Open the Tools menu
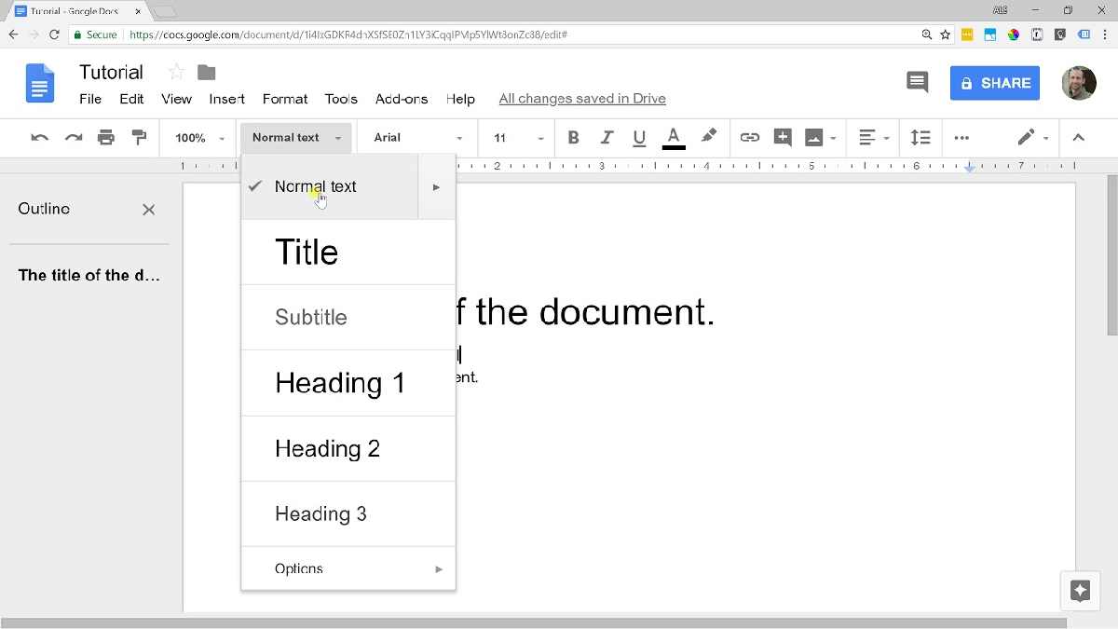 (x=341, y=99)
